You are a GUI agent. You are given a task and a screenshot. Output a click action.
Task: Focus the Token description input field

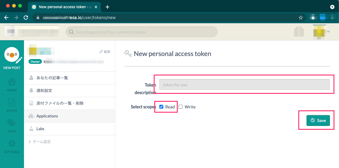pyautogui.click(x=244, y=85)
